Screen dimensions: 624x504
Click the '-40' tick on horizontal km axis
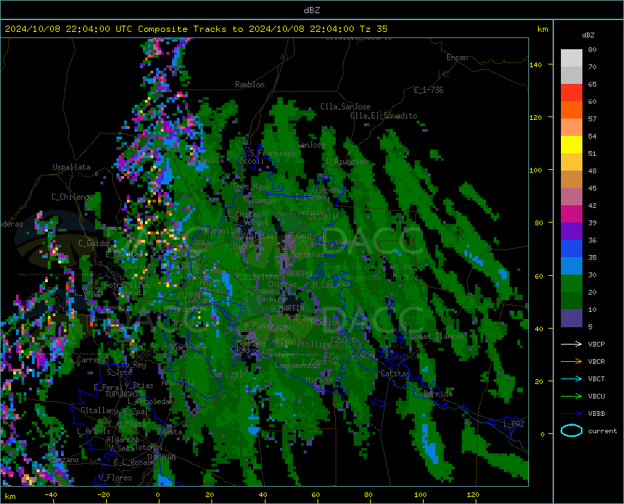pos(51,494)
